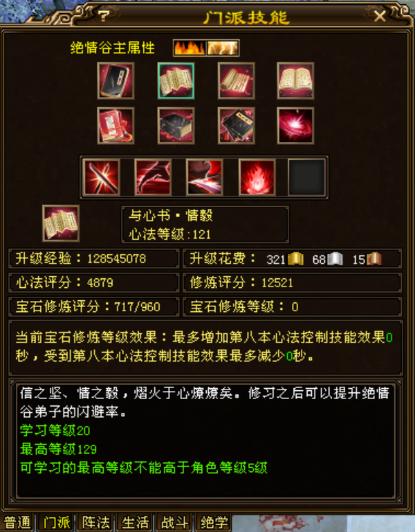Switch to the 普通 tab

[x=17, y=522]
